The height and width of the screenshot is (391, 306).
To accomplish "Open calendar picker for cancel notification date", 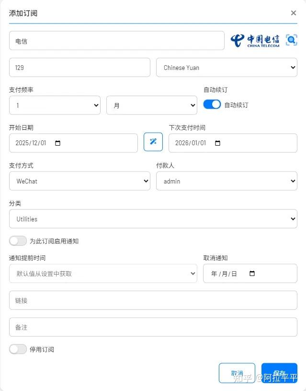I will tap(252, 274).
